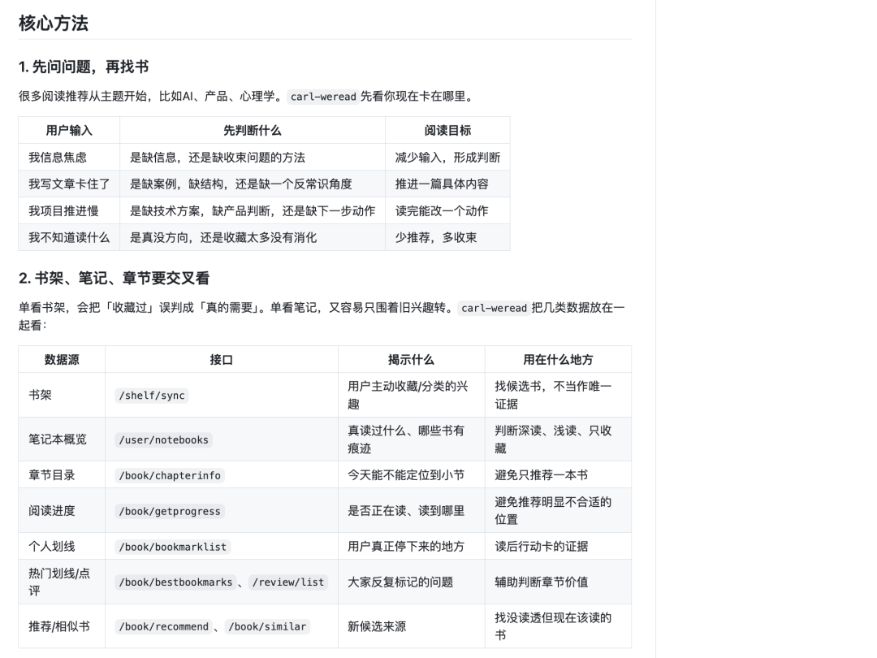Click cell 是否正在读、读到哪里

point(411,511)
